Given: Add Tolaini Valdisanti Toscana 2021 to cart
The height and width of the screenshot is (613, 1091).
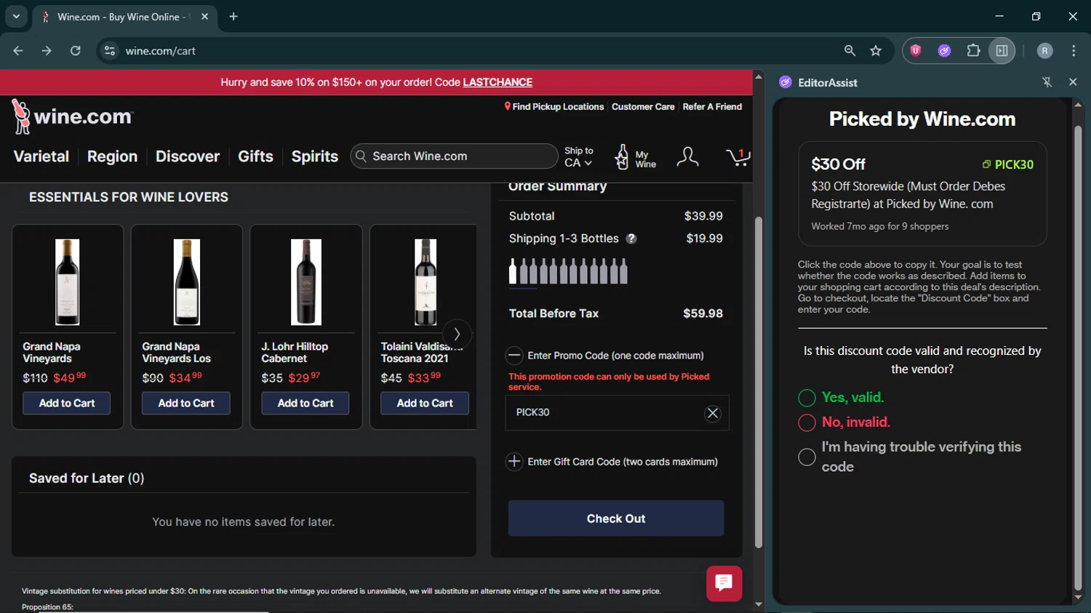Looking at the screenshot, I should coord(425,403).
